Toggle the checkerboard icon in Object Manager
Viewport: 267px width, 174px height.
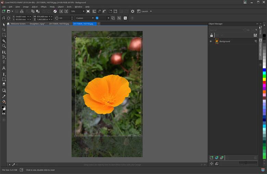[255, 35]
